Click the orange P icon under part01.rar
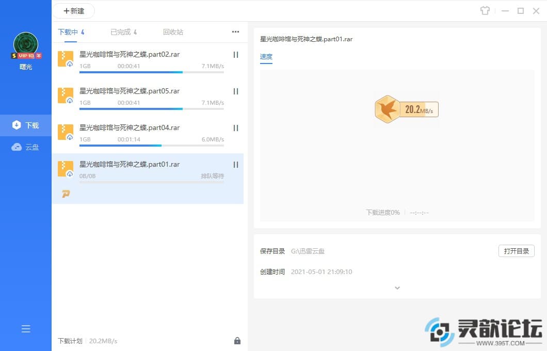Viewport: 547px width, 351px height. click(66, 194)
